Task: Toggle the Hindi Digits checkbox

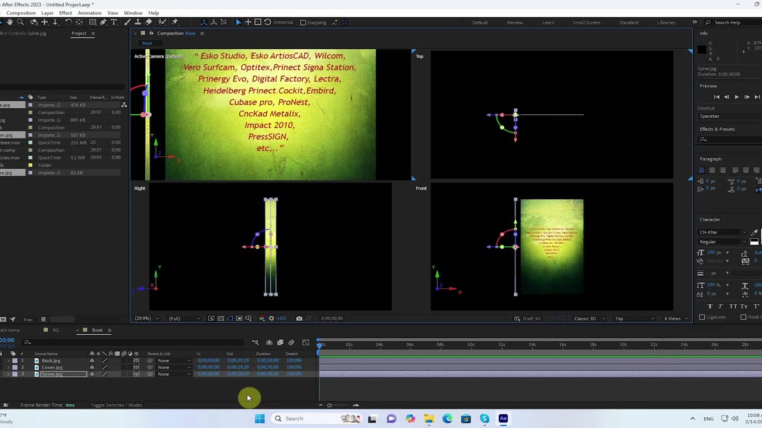Action: click(743, 317)
